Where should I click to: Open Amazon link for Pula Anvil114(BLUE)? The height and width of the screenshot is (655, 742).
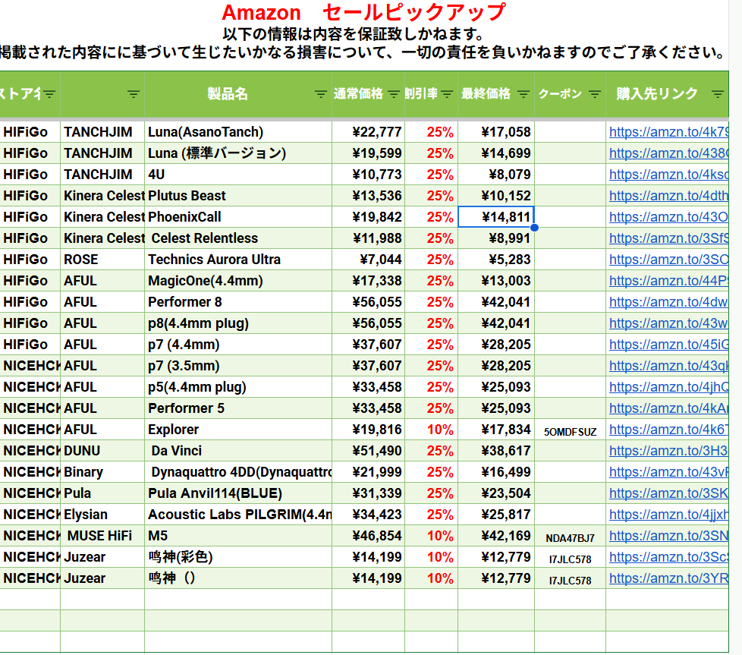pyautogui.click(x=668, y=493)
